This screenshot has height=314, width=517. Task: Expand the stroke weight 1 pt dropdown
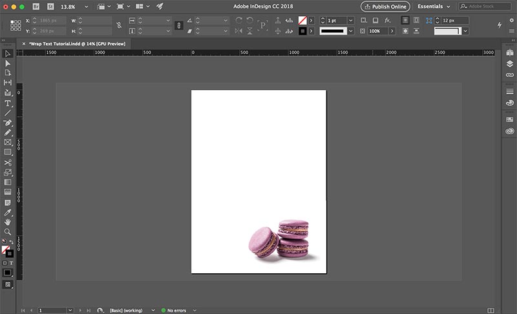(x=351, y=21)
